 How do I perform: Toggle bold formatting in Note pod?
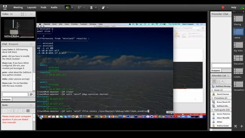[14, 111]
